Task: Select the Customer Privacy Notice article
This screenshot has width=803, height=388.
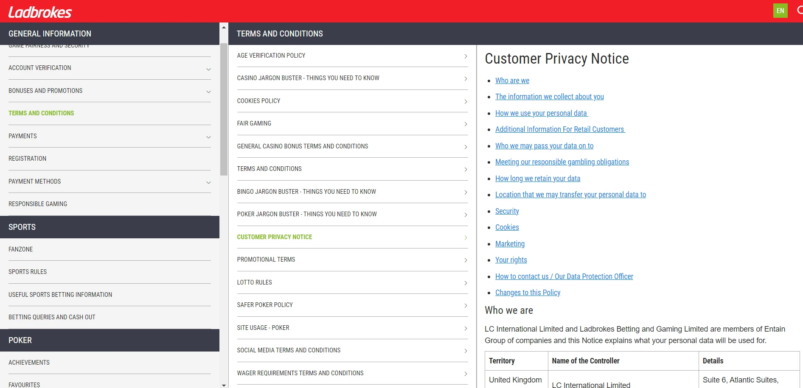Action: tap(352, 237)
